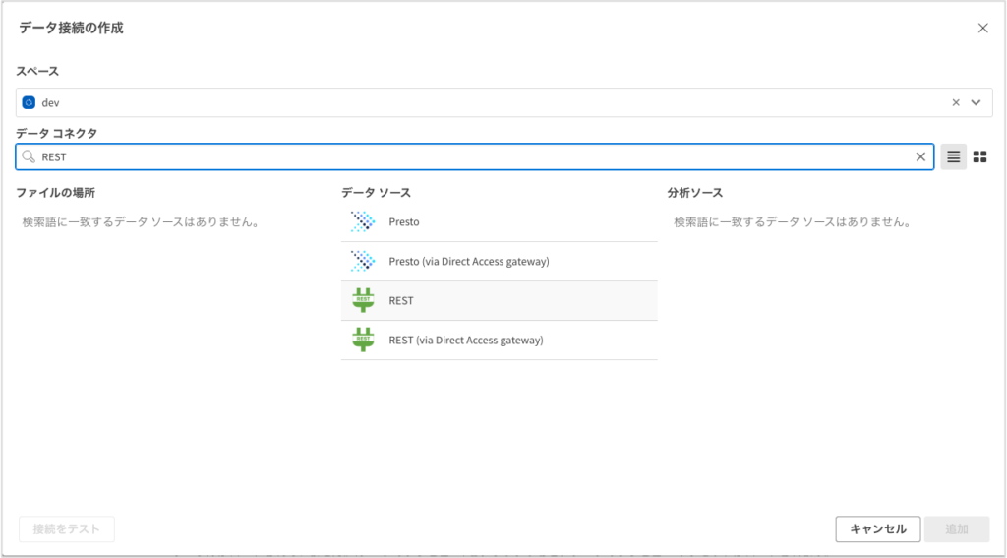Click the REST via Direct Access gateway icon
The image size is (1007, 558).
coord(363,340)
